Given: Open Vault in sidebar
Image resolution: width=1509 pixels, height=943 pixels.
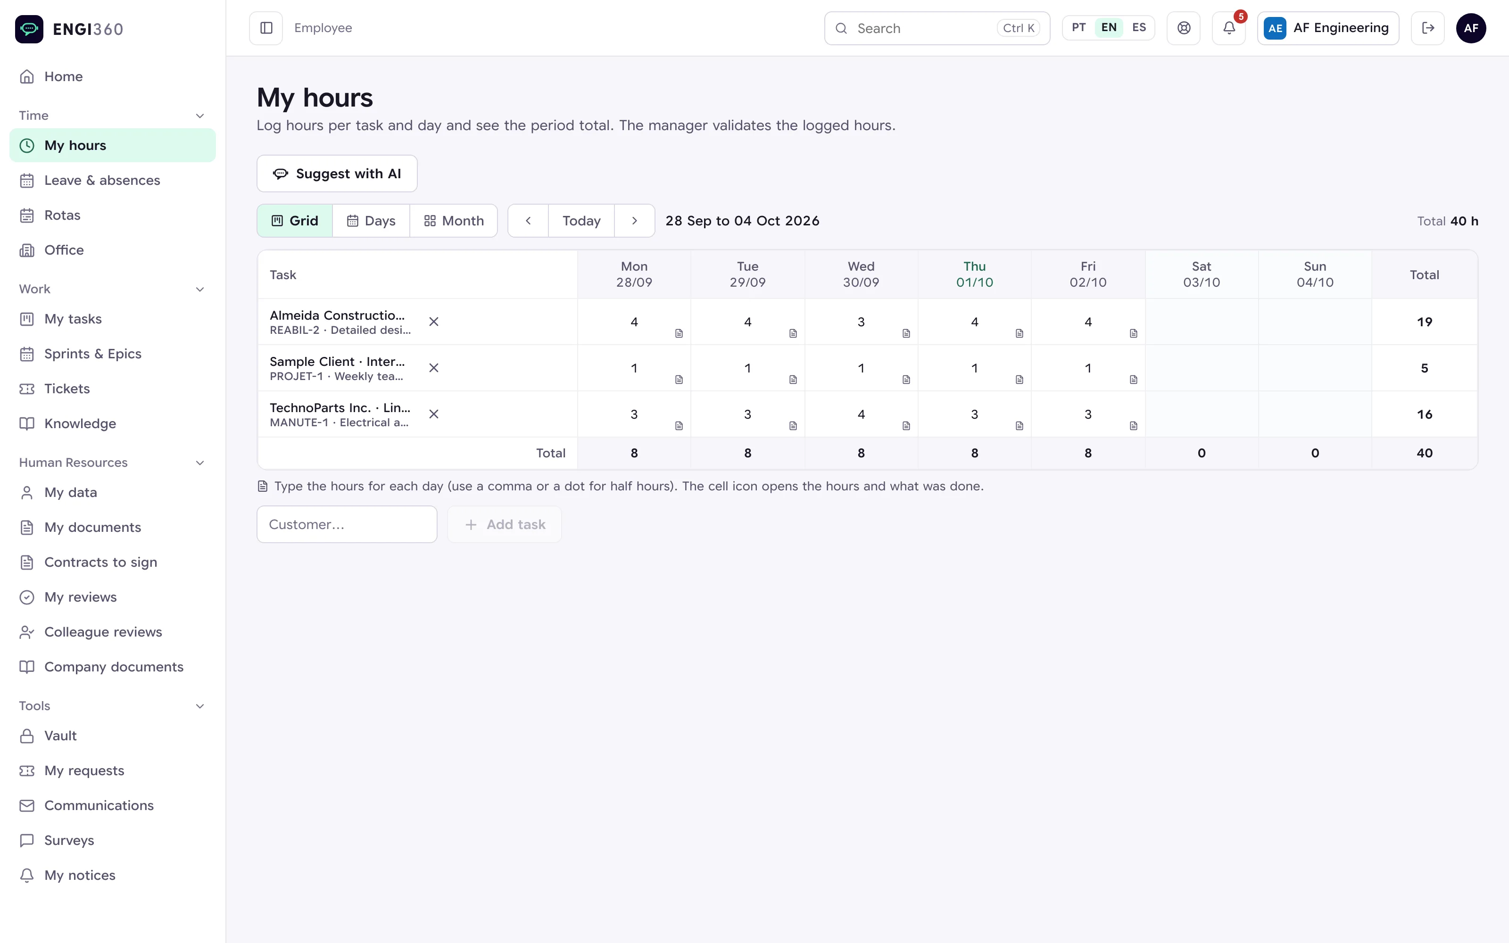Looking at the screenshot, I should point(112,736).
